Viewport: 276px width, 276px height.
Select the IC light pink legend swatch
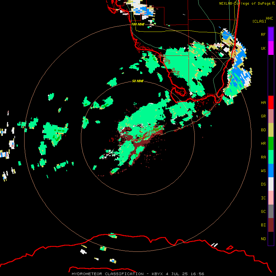(271, 198)
